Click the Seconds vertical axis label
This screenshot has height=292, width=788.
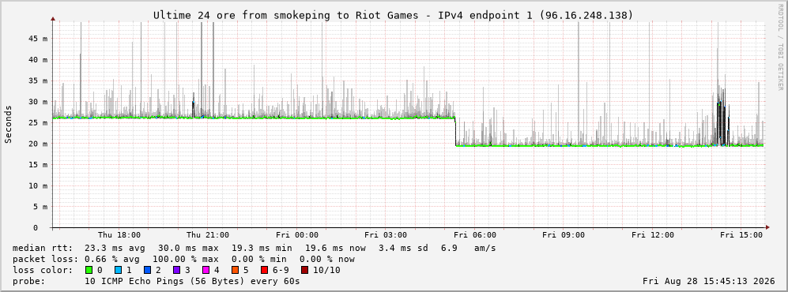click(x=8, y=124)
